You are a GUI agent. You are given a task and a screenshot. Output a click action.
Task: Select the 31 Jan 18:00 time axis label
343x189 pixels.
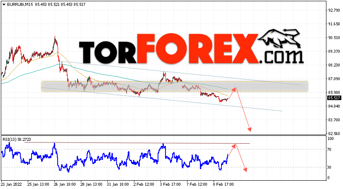pyautogui.click(x=118, y=184)
